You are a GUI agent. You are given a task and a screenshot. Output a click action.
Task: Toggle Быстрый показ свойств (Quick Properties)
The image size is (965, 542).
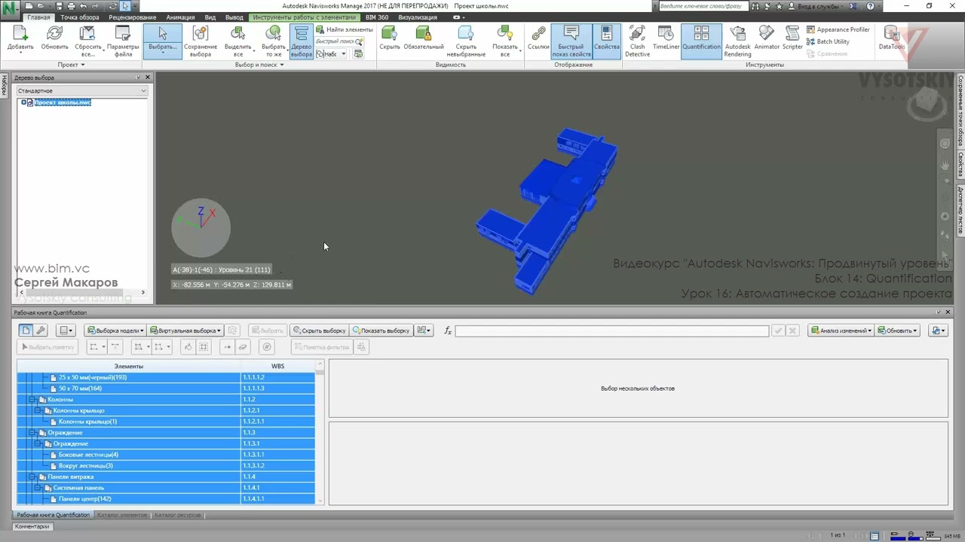tap(571, 41)
